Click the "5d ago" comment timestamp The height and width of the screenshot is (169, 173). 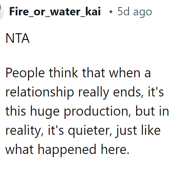pos(135,12)
